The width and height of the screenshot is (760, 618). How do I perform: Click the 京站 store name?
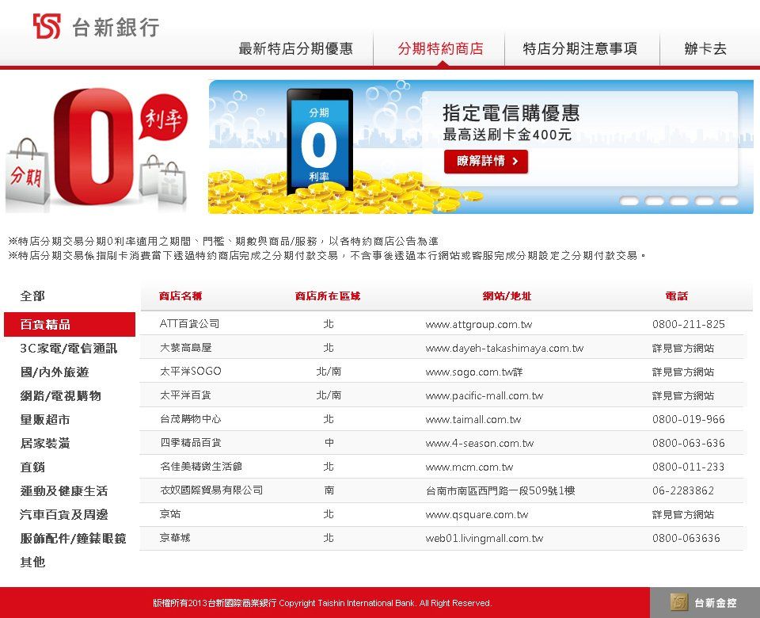[170, 513]
